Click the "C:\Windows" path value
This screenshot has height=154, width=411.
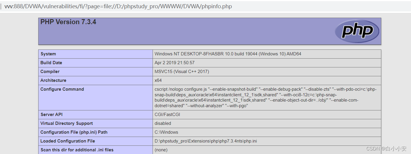pos(166,132)
